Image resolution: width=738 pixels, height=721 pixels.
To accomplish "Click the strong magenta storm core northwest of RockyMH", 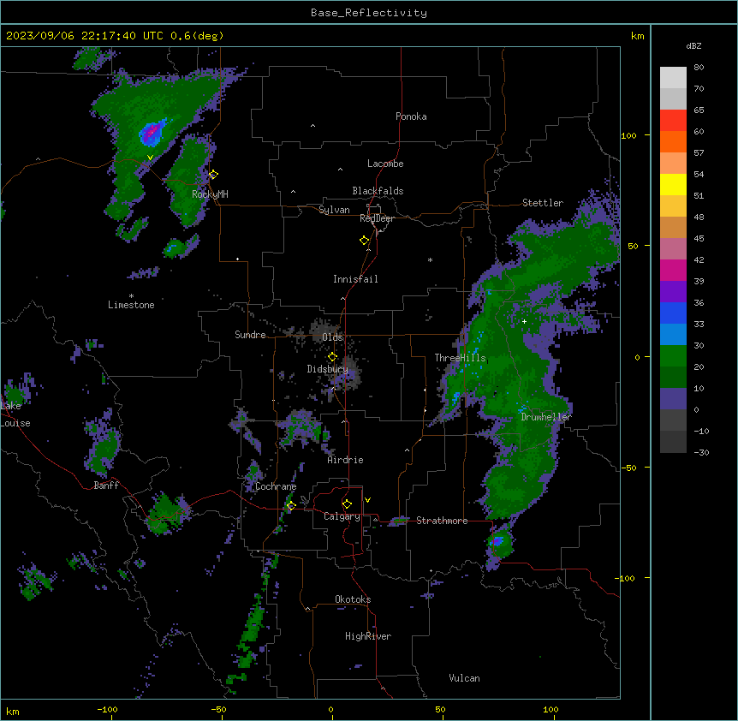I will point(152,134).
